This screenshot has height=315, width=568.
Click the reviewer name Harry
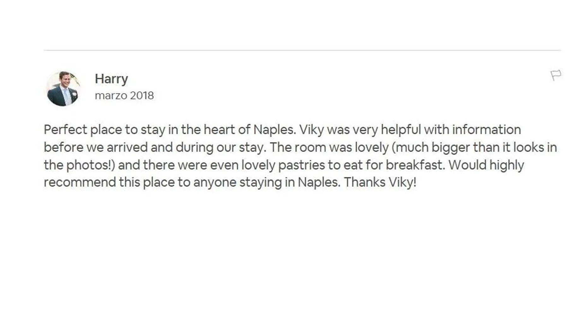111,79
